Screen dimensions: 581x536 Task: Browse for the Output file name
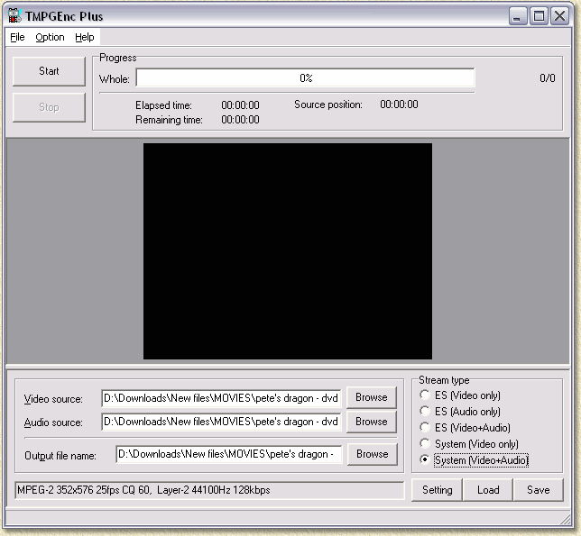point(373,454)
